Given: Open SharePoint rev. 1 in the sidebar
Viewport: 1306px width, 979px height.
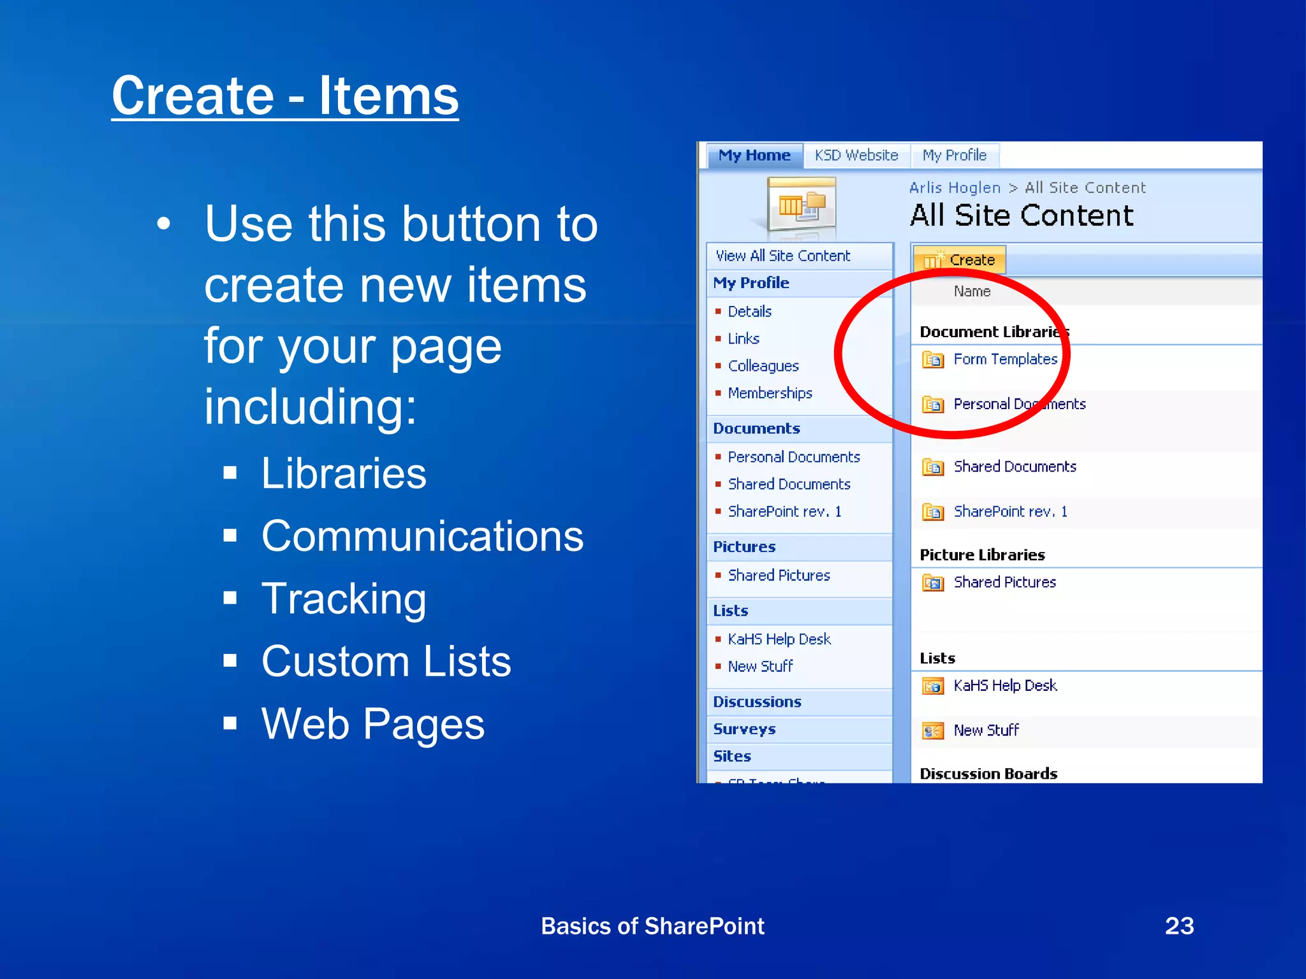Looking at the screenshot, I should (785, 512).
